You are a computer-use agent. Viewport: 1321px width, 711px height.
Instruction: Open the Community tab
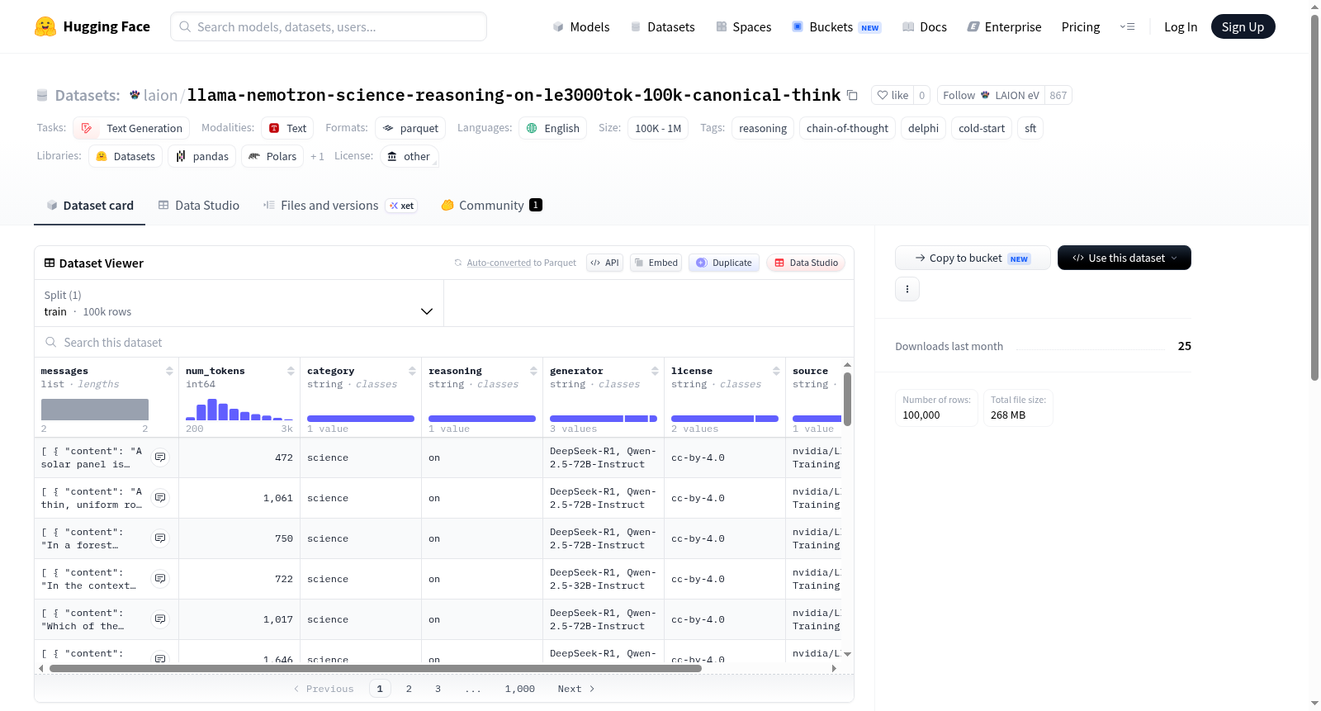point(492,206)
